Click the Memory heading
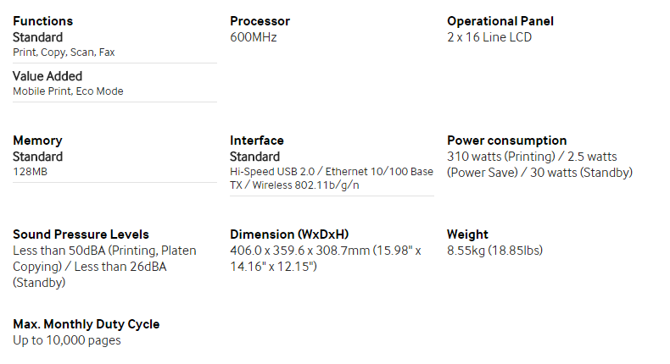 pyautogui.click(x=37, y=141)
